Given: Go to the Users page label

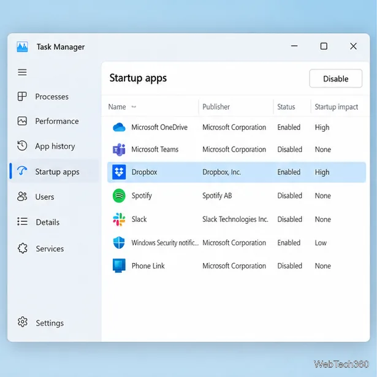Looking at the screenshot, I should 45,197.
